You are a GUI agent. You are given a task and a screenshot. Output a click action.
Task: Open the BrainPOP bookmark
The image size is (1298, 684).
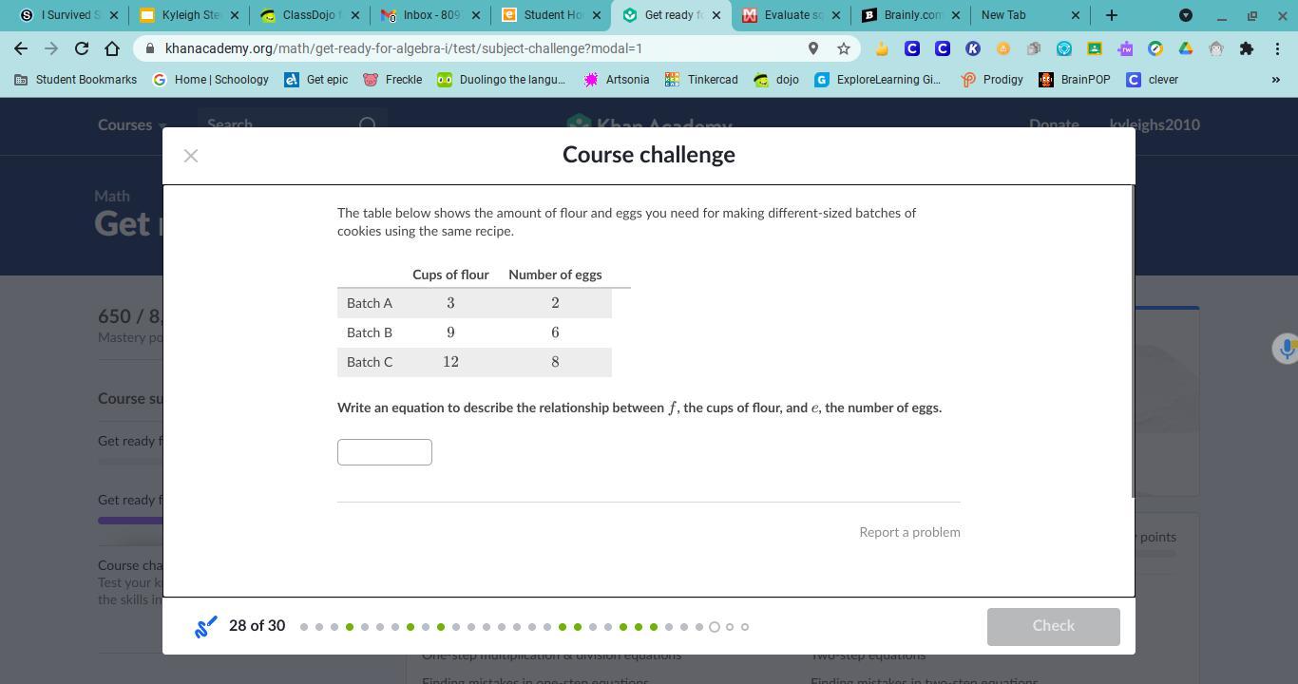pos(1075,80)
